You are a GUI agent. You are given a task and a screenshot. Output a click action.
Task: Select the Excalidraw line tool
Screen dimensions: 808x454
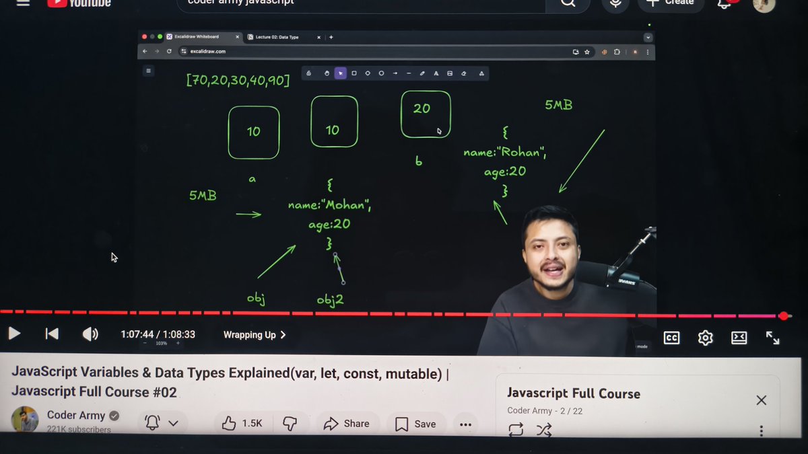click(409, 73)
